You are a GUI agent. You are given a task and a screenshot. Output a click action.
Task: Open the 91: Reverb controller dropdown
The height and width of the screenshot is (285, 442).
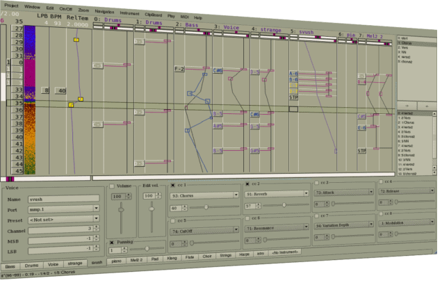(x=277, y=194)
